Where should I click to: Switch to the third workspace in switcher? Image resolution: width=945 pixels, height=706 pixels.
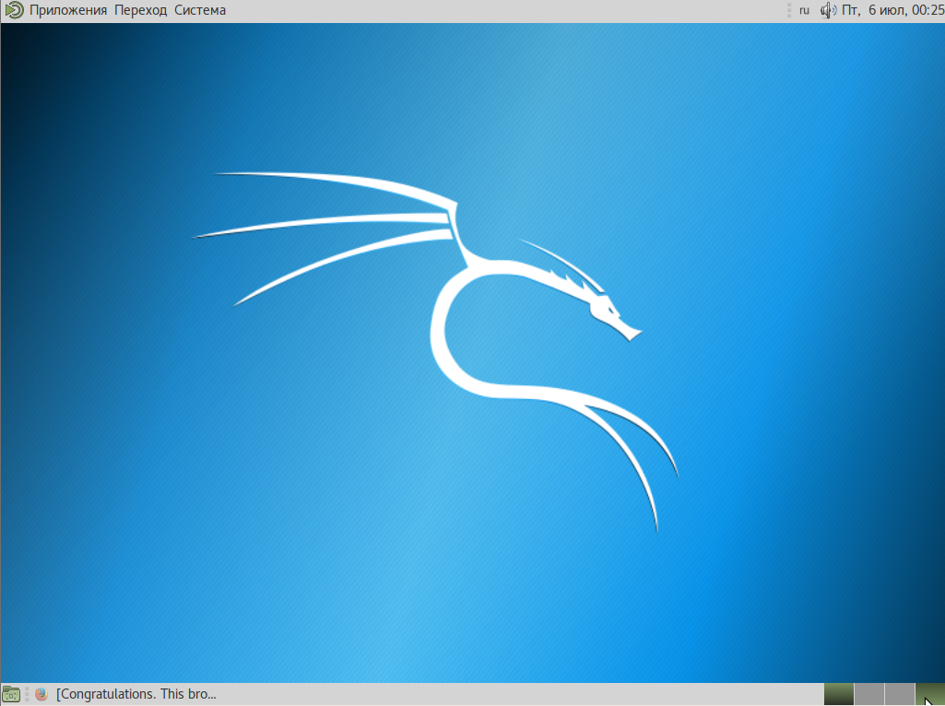pos(899,694)
